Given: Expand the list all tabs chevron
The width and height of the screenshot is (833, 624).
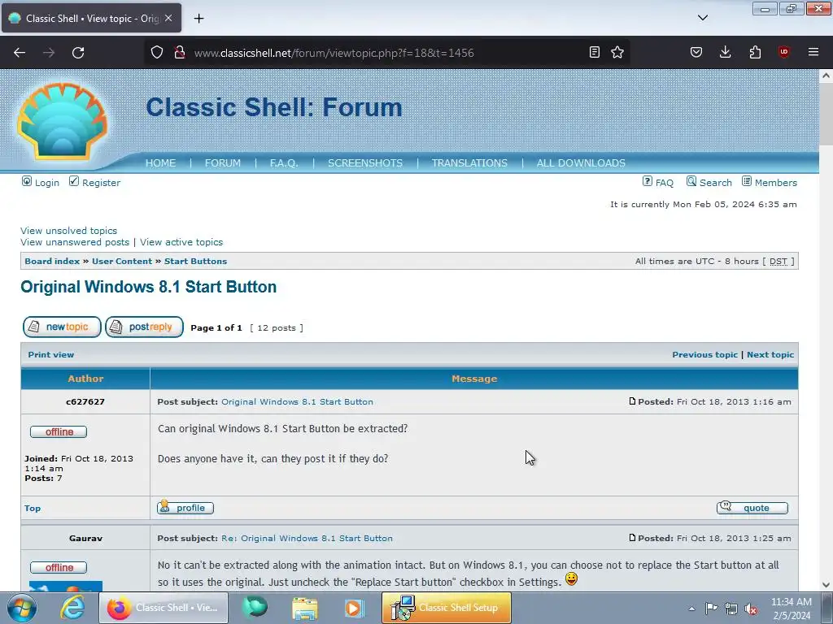Looking at the screenshot, I should coord(703,18).
